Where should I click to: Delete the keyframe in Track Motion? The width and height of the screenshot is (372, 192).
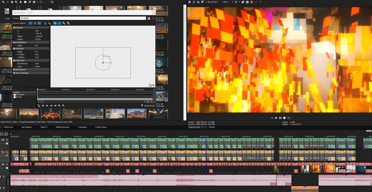(63, 106)
